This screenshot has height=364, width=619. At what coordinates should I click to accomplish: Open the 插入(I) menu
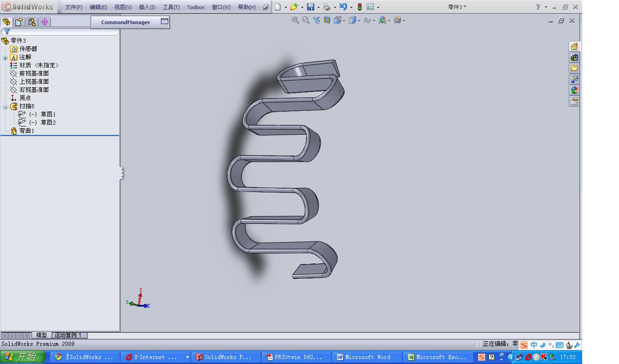[x=147, y=7]
